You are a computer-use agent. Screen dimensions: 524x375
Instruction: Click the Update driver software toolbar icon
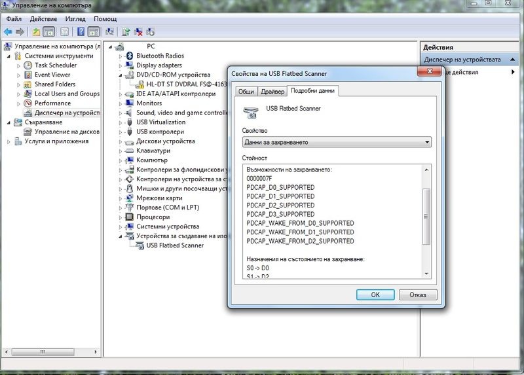124,31
